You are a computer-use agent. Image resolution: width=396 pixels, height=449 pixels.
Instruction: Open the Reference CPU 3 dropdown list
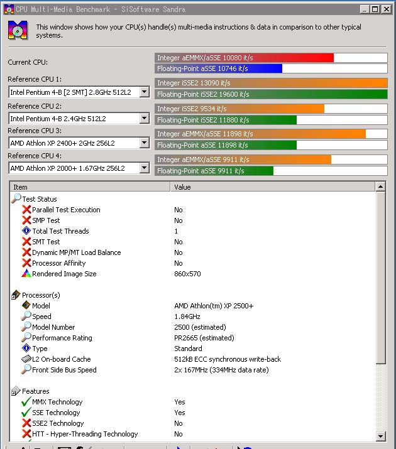144,143
